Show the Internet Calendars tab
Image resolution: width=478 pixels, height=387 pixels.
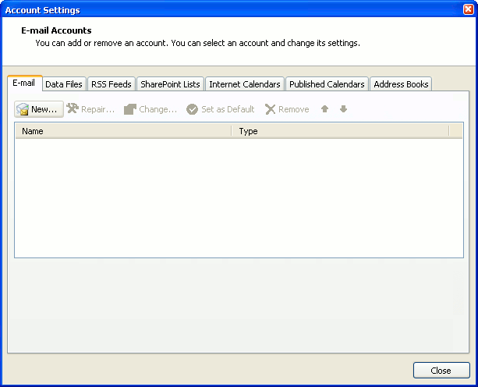coord(244,84)
